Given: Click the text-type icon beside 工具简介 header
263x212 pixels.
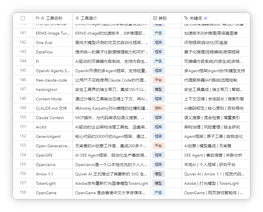Looking at the screenshot, I should (x=77, y=18).
